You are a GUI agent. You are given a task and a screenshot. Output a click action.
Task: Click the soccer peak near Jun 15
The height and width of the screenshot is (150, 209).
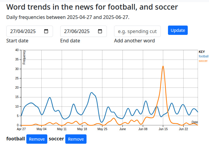click(x=163, y=66)
